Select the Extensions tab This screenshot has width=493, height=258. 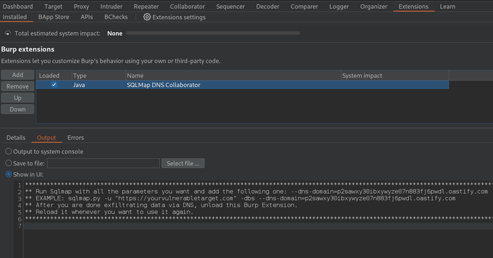413,6
